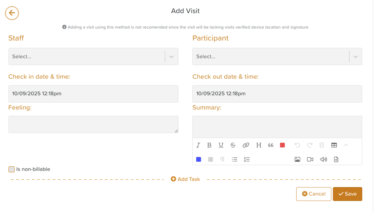Toggle bold formatting in Summary editor
375x211 pixels.
click(209, 145)
